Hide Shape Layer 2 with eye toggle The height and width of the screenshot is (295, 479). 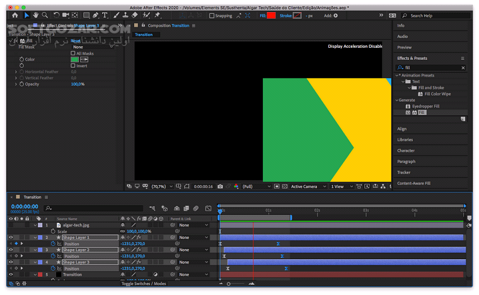[11, 250]
